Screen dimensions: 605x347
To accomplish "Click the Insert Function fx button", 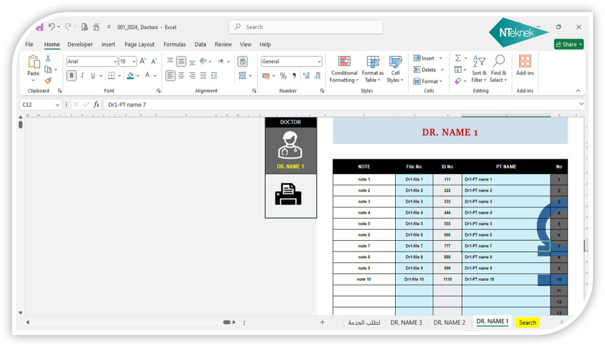I will 96,104.
